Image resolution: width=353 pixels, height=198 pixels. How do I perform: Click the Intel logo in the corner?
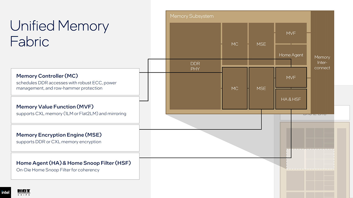tap(6, 192)
